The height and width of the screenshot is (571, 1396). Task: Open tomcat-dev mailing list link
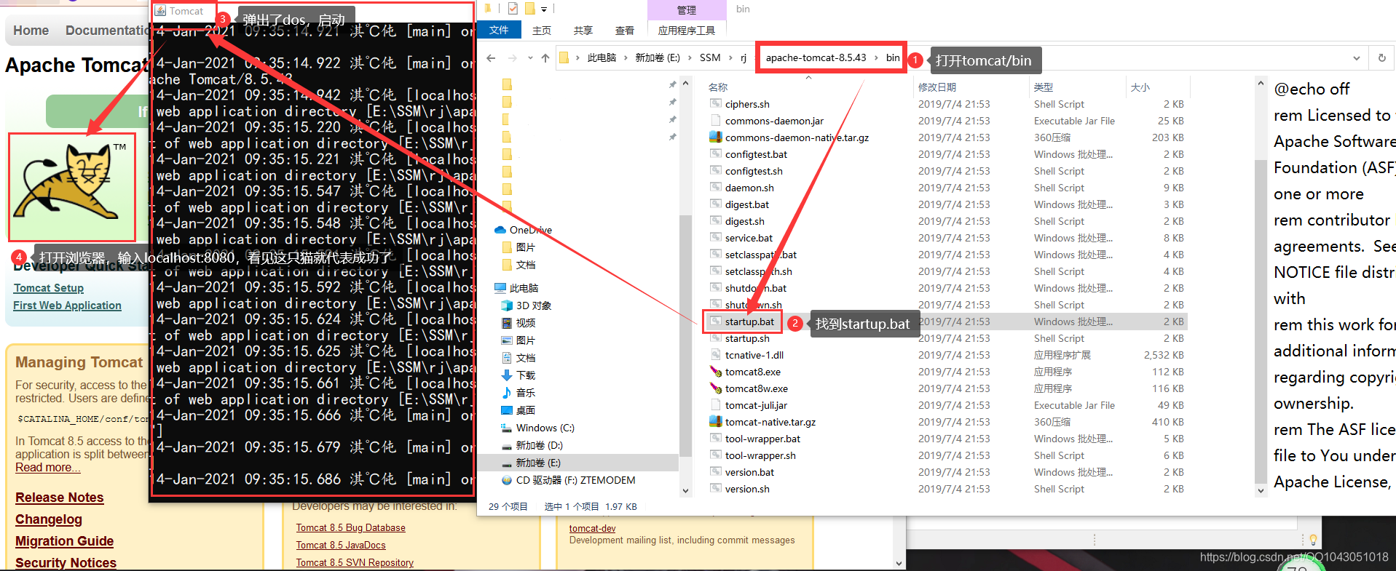(x=592, y=529)
